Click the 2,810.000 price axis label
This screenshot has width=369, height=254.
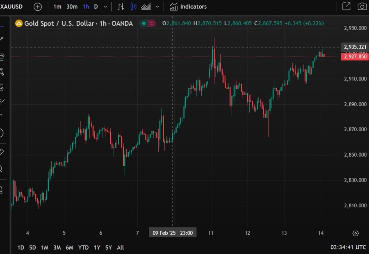click(x=355, y=205)
